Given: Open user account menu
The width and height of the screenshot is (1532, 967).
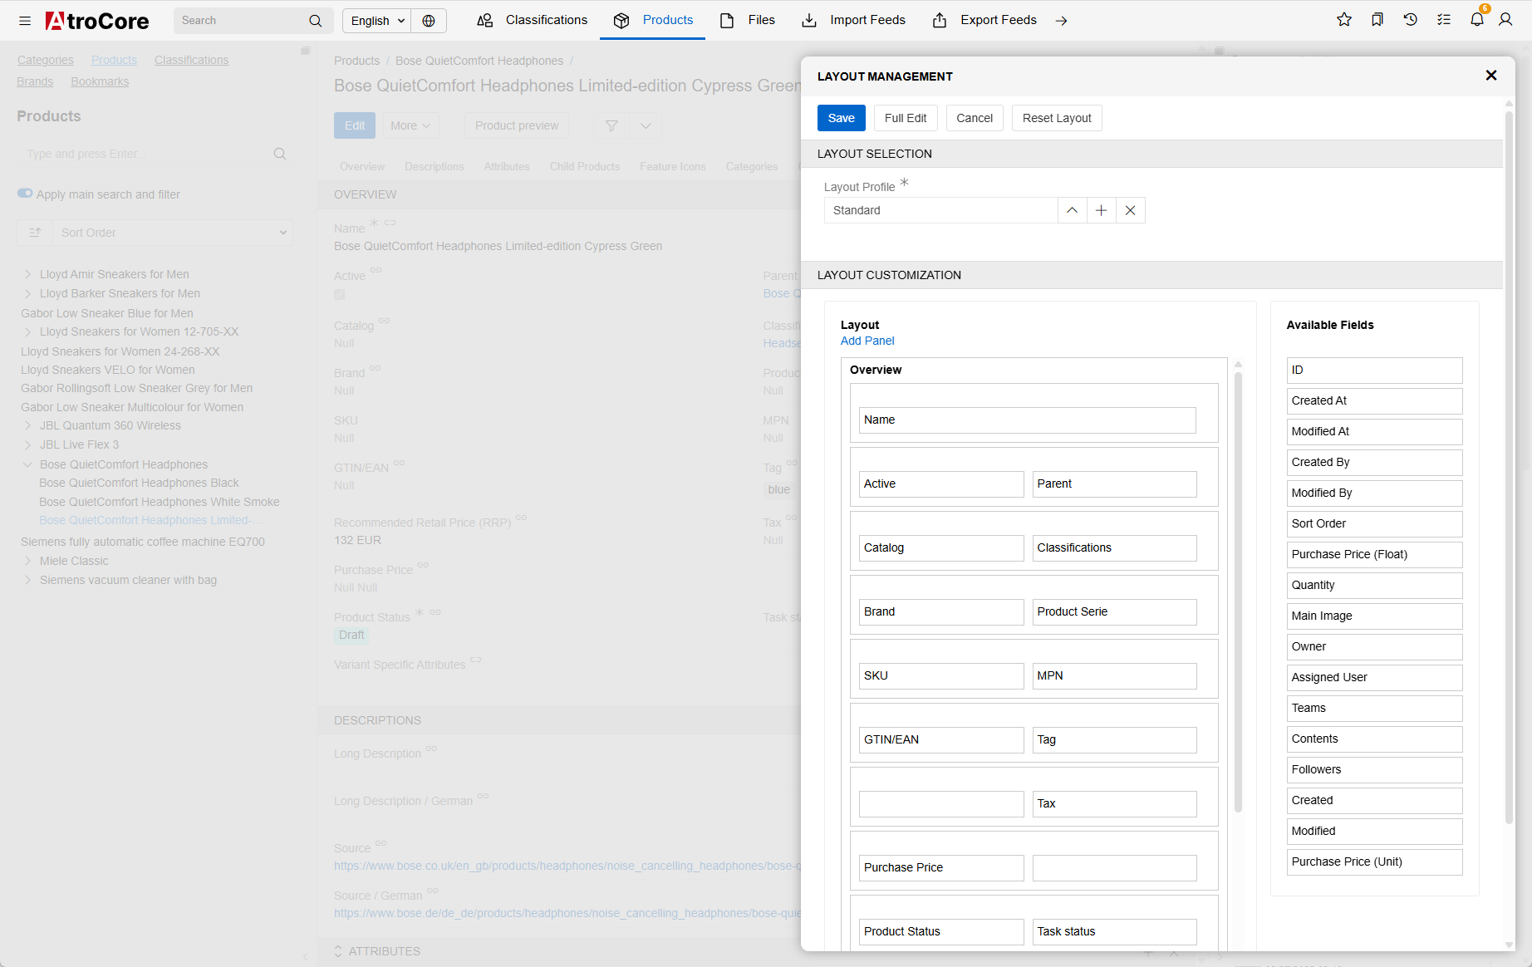Looking at the screenshot, I should [x=1505, y=20].
